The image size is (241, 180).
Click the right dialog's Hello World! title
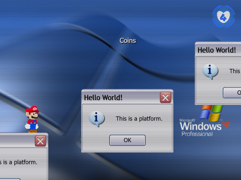click(217, 50)
